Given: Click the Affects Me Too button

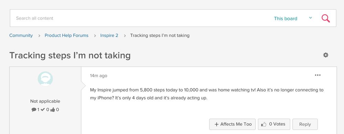Looking at the screenshot, I should 232,124.
